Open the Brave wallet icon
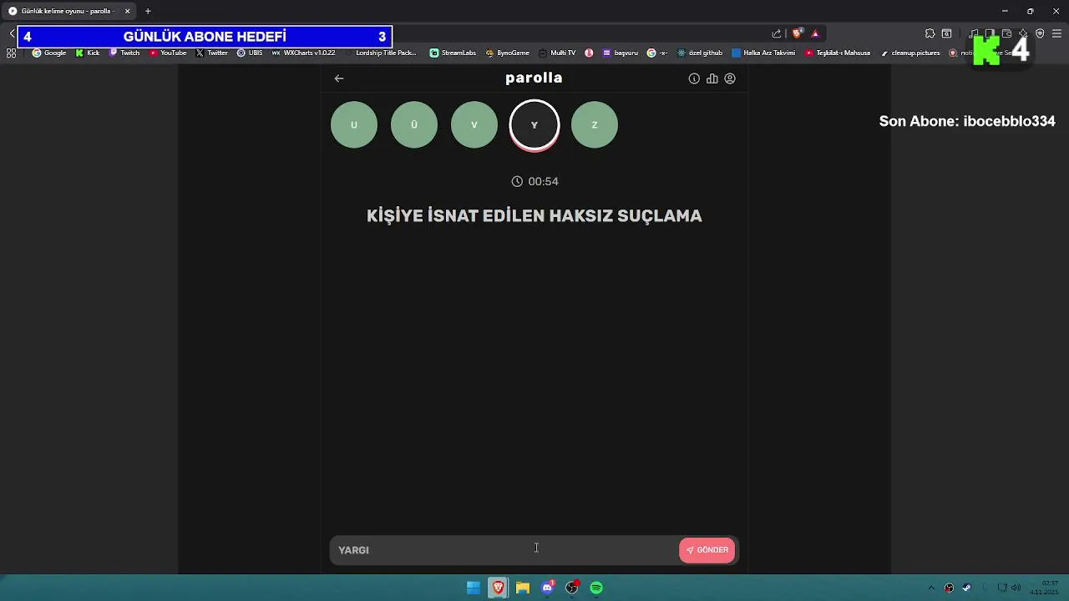This screenshot has height=601, width=1069. (1006, 33)
